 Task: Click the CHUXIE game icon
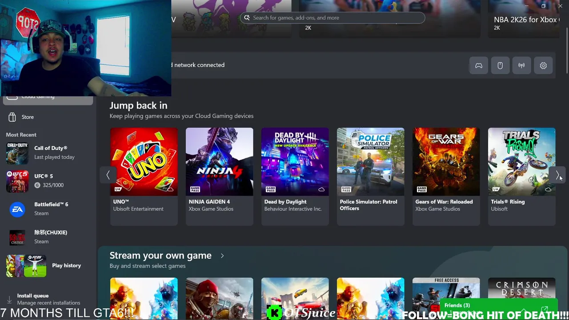coord(17,237)
